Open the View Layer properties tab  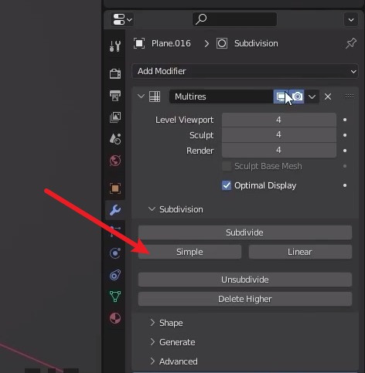click(115, 117)
